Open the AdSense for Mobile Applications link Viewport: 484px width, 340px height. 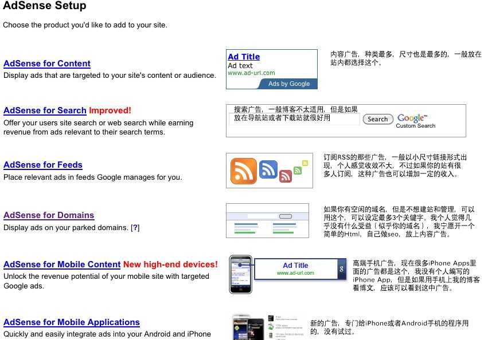(x=71, y=322)
